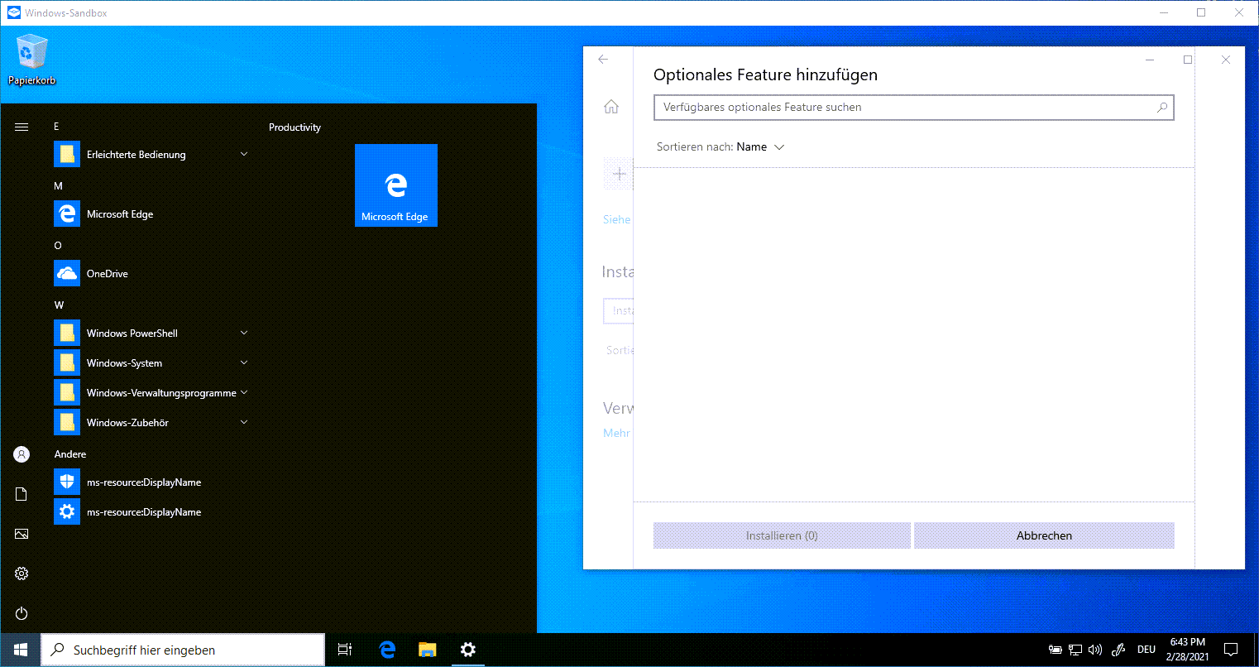Open Microsoft Edge from the taskbar
This screenshot has width=1259, height=667.
tap(387, 650)
